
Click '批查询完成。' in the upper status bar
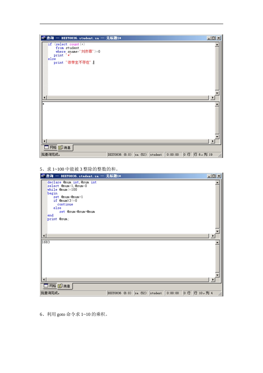51,155
